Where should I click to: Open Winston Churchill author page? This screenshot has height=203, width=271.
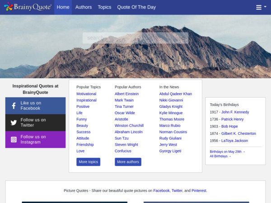click(129, 126)
